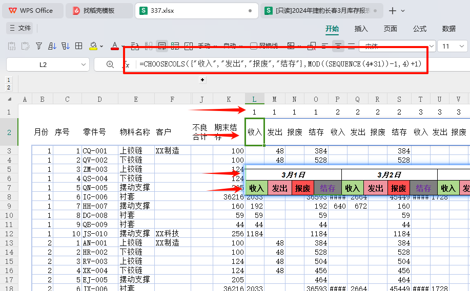Select column K header
470x291 pixels.
[229, 99]
